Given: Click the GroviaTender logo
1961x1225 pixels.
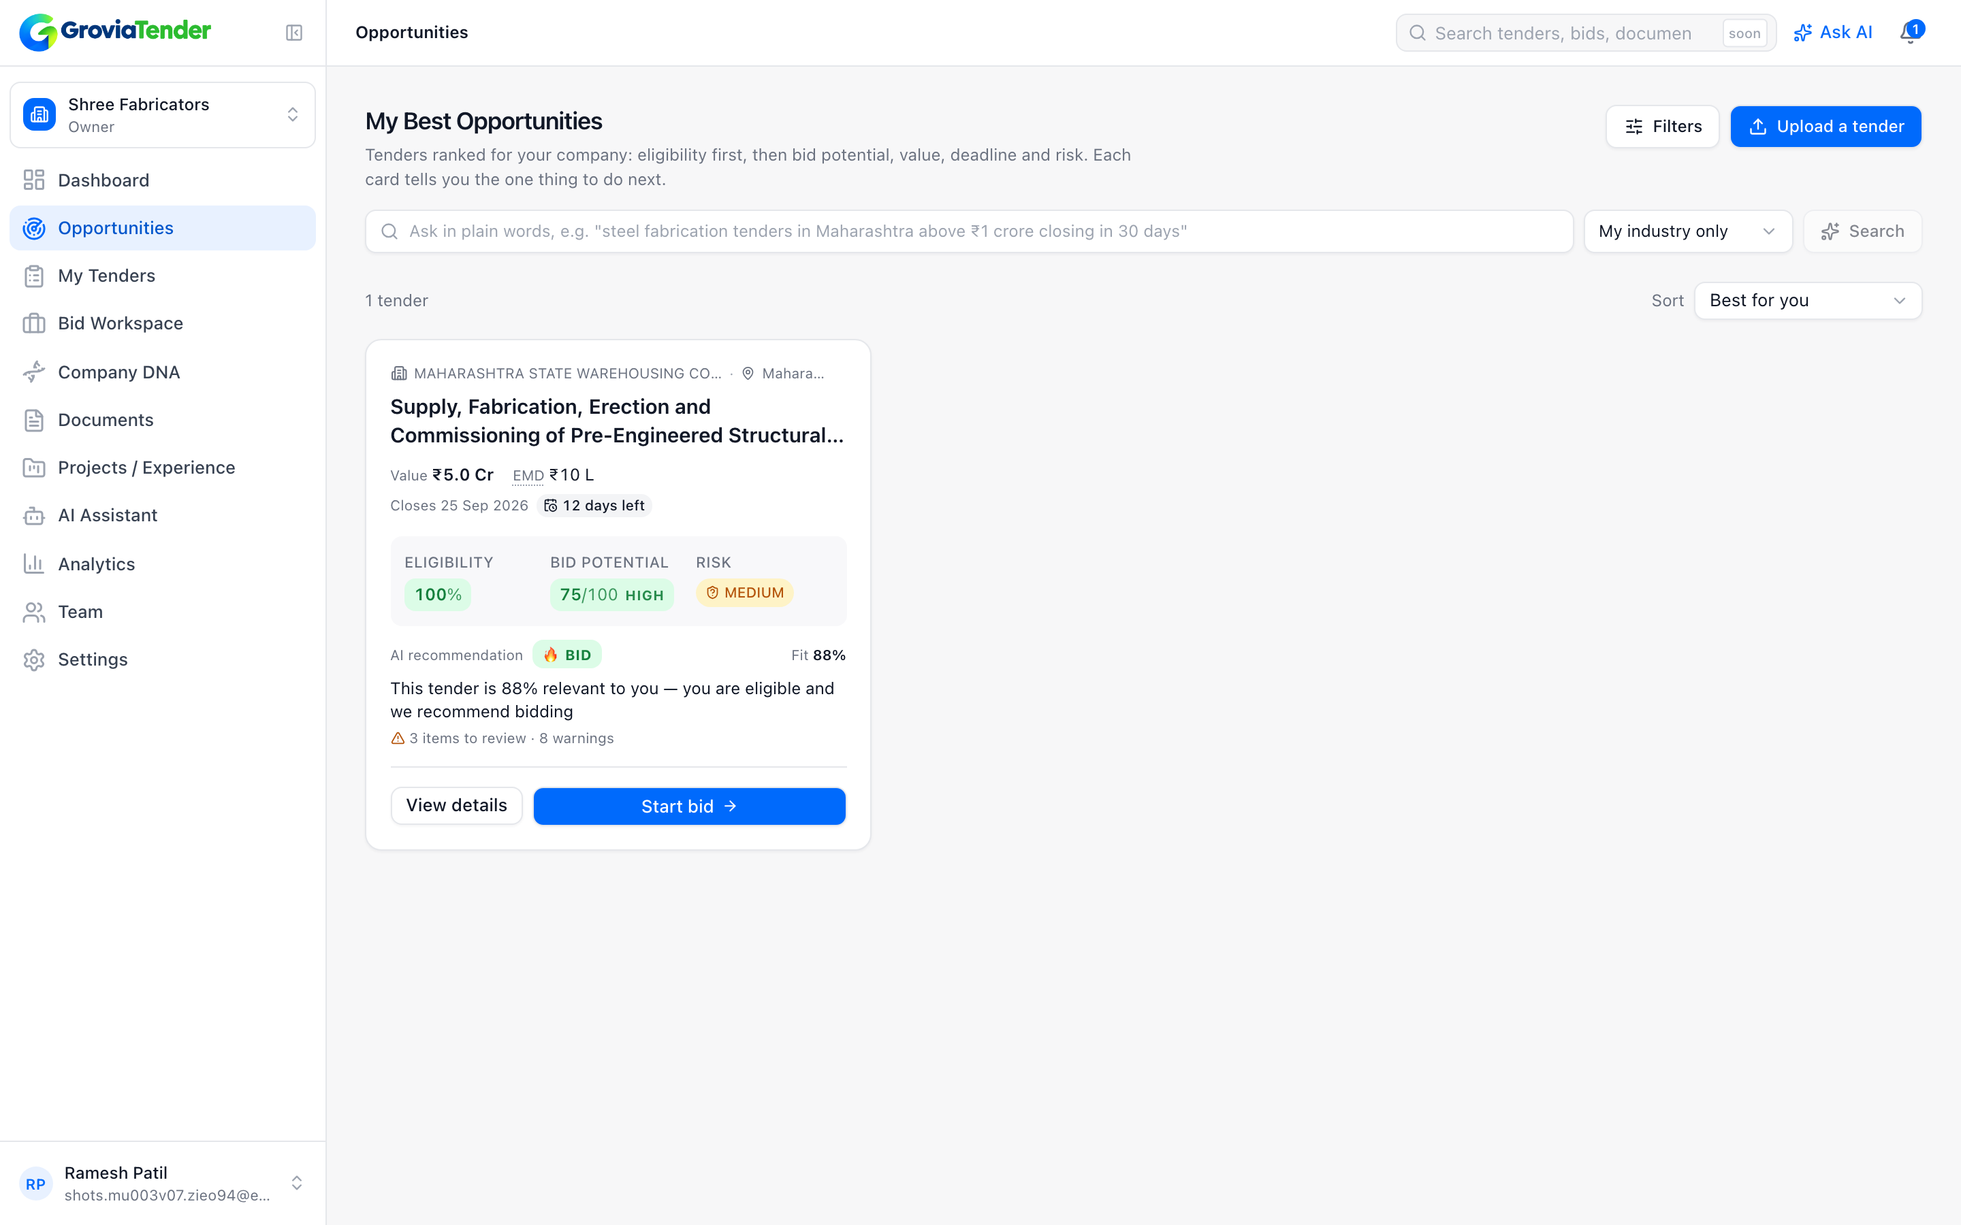Looking at the screenshot, I should (115, 33).
